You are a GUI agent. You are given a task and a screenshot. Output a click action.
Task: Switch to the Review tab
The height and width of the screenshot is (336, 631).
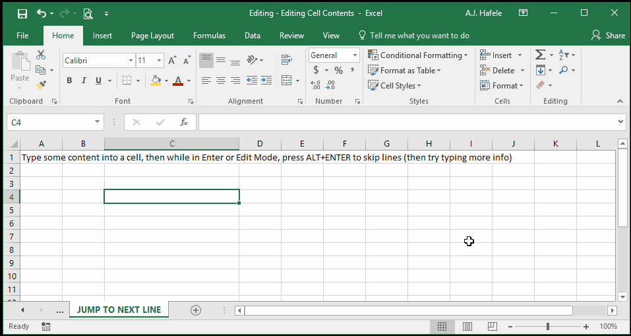click(291, 36)
